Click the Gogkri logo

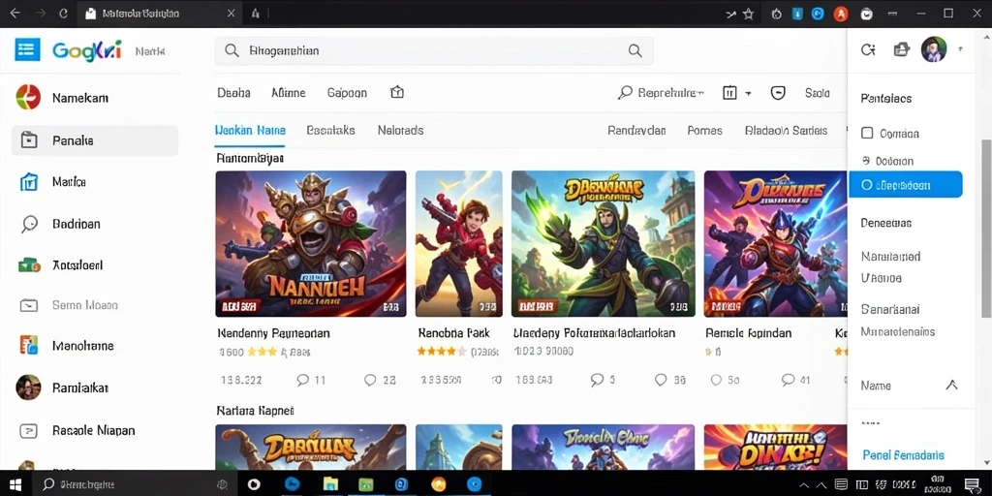86,50
